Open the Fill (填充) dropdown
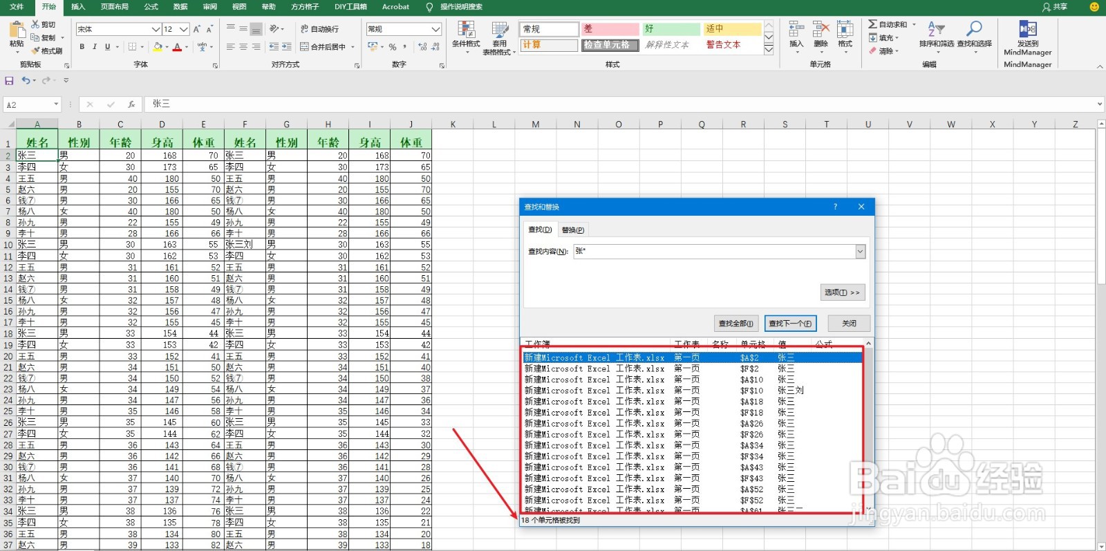Image resolution: width=1106 pixels, height=551 pixels. [884, 38]
